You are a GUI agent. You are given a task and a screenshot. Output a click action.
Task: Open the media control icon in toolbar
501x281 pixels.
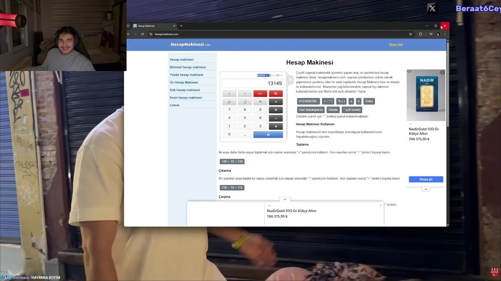[431, 34]
